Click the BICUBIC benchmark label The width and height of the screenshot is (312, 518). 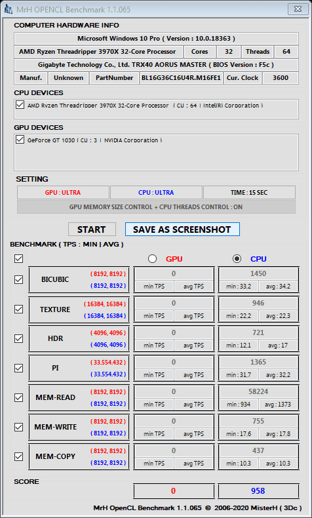[x=55, y=279]
